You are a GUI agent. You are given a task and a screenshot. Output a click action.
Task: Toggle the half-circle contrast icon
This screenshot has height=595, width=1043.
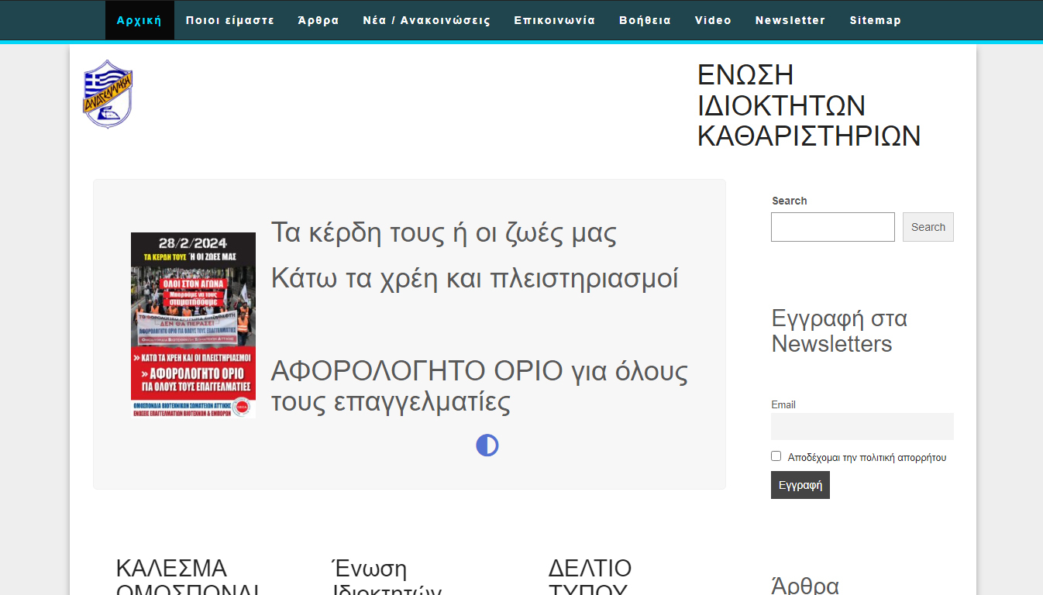tap(487, 445)
